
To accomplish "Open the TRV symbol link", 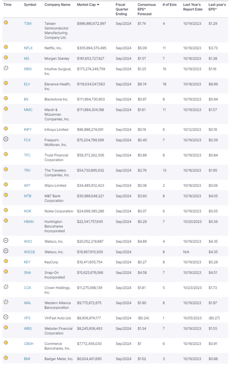I will click(x=27, y=170).
